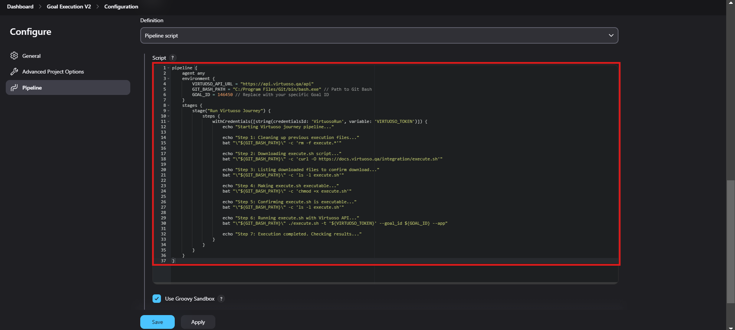Fold the Run Virtuoso Journey stage at line 9
This screenshot has width=735, height=330.
[x=168, y=111]
